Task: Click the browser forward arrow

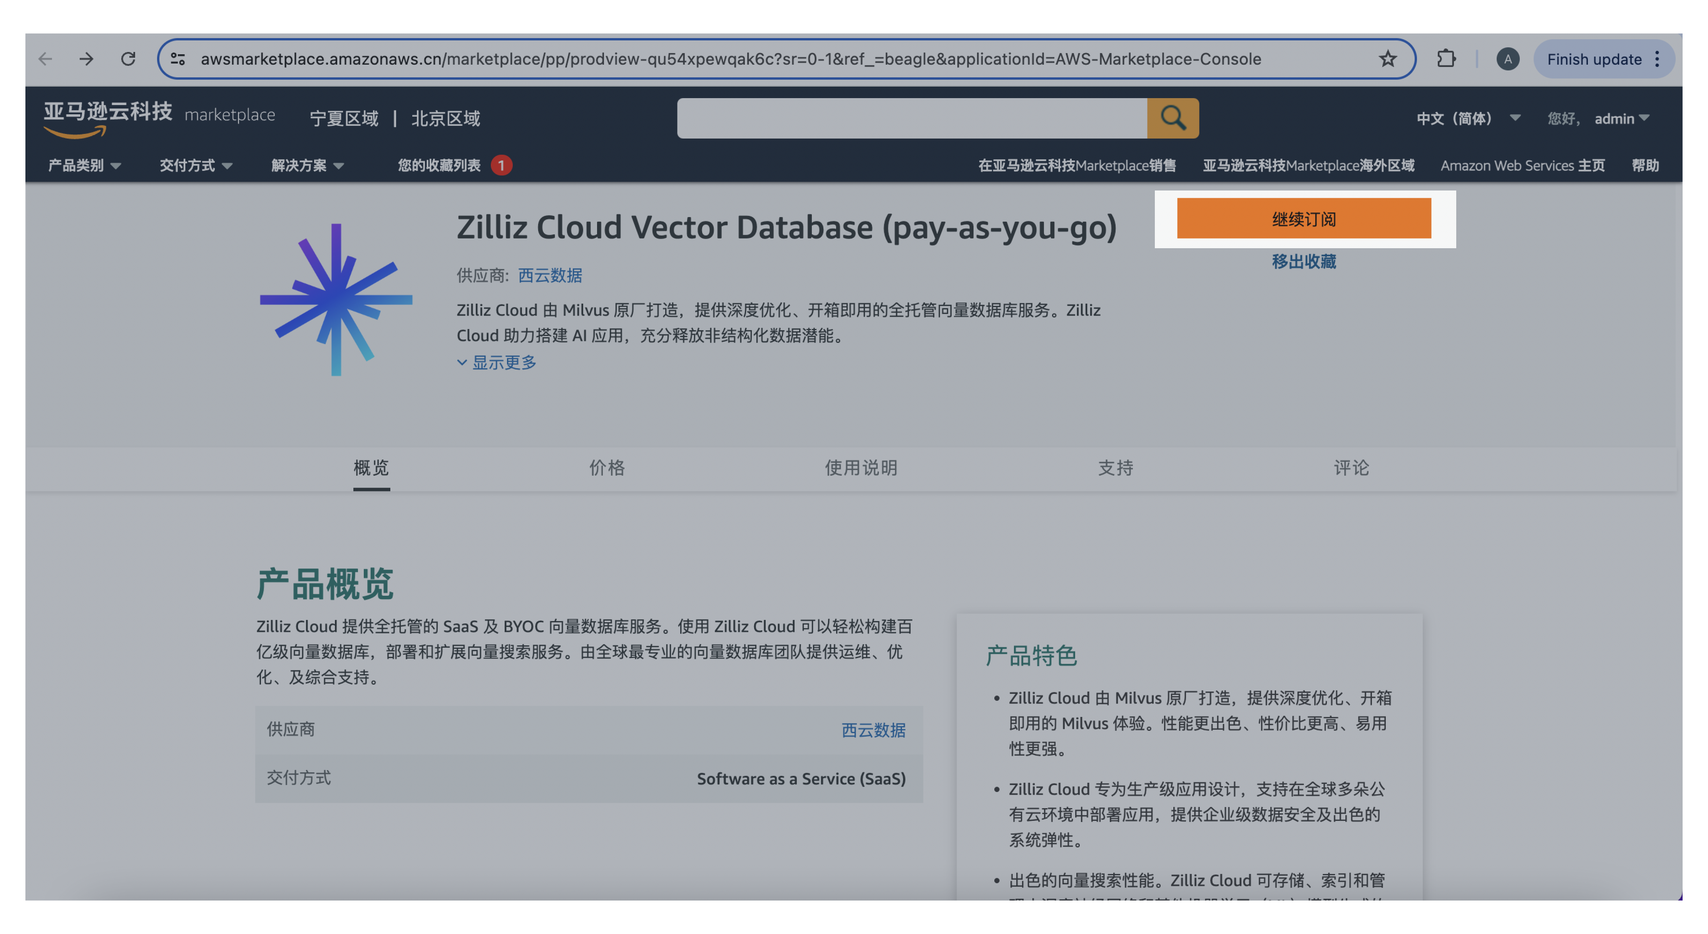Action: tap(86, 59)
